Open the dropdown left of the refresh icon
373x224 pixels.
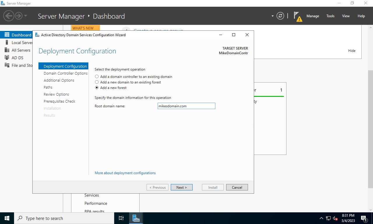point(272,16)
